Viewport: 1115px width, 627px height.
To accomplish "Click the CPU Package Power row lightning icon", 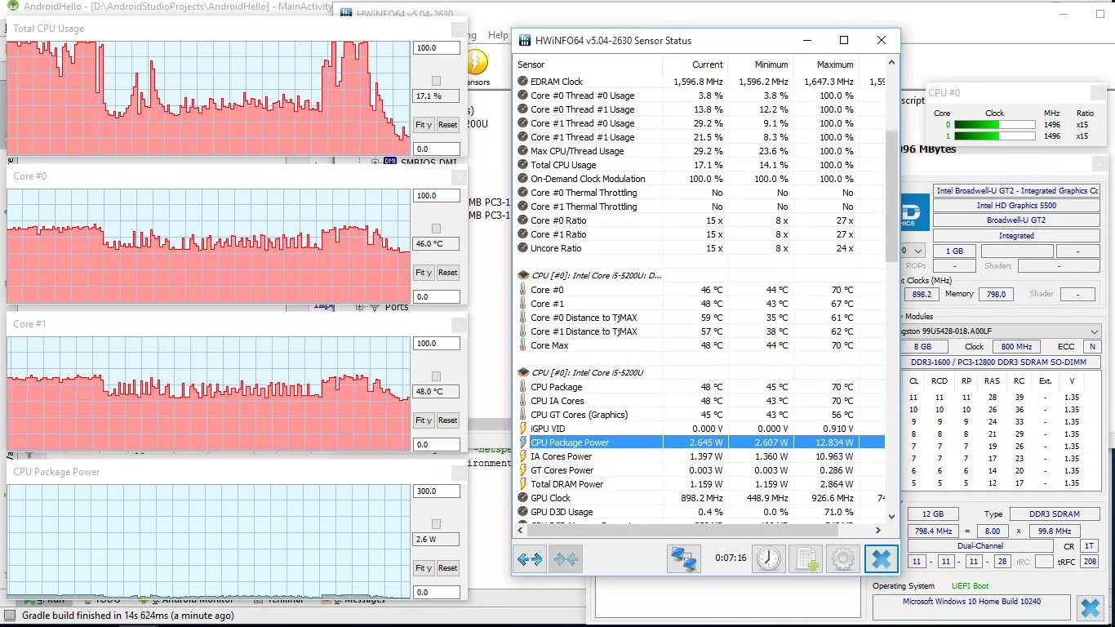I will coord(523,442).
